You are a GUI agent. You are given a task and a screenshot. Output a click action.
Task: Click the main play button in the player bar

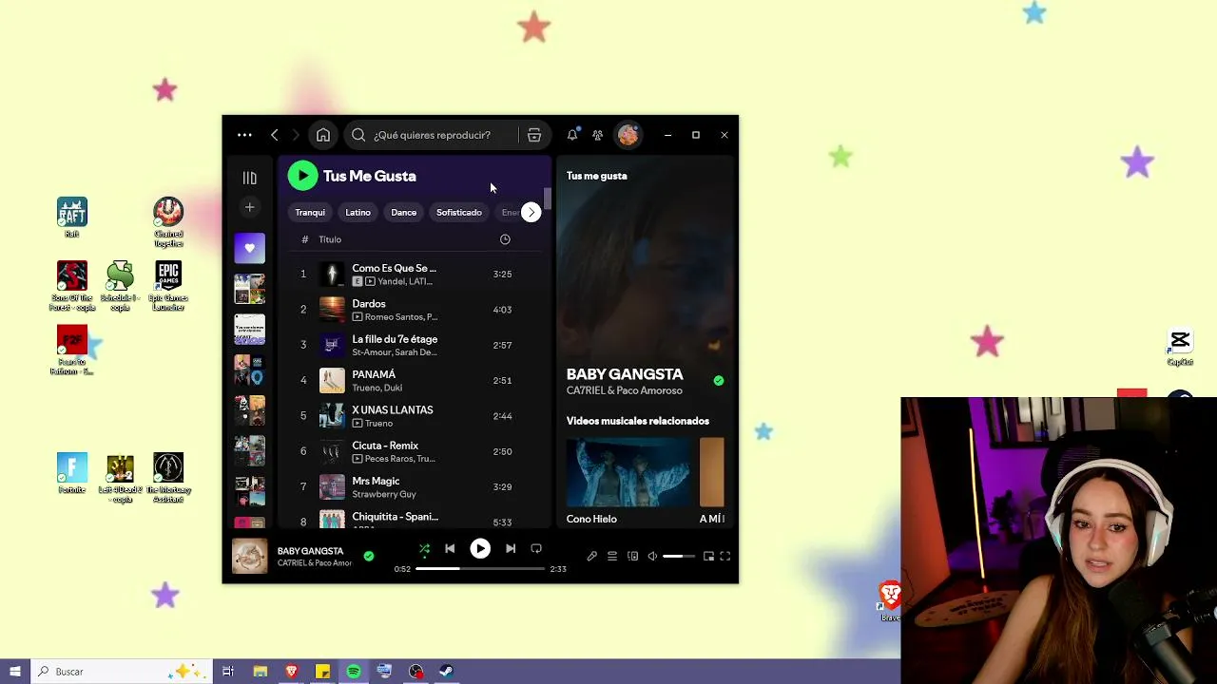[480, 549]
